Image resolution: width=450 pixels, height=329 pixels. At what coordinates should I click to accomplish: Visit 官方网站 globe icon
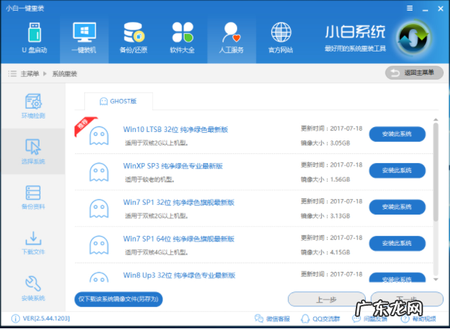pyautogui.click(x=281, y=32)
